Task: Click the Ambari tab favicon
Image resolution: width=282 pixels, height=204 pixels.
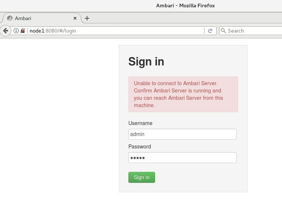Action: [x=10, y=18]
